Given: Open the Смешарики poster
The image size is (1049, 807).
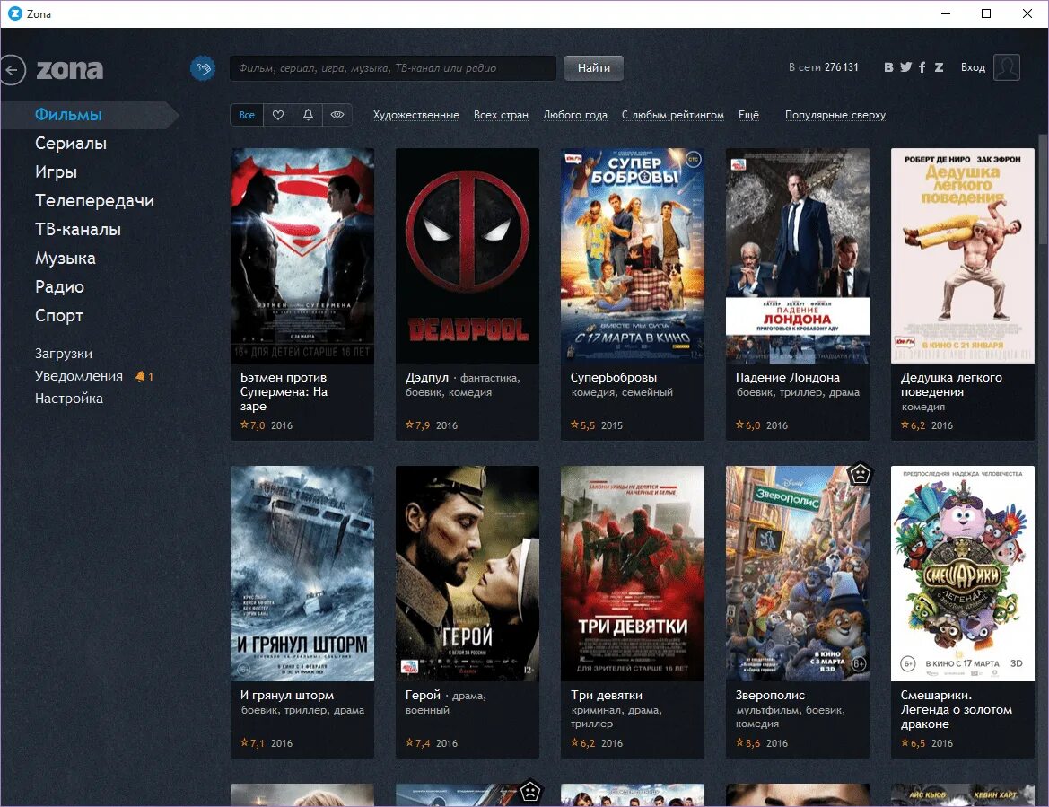Looking at the screenshot, I should tap(963, 574).
